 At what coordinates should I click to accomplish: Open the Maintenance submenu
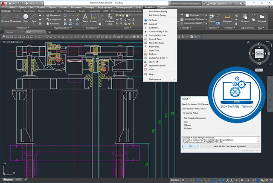click(160, 79)
